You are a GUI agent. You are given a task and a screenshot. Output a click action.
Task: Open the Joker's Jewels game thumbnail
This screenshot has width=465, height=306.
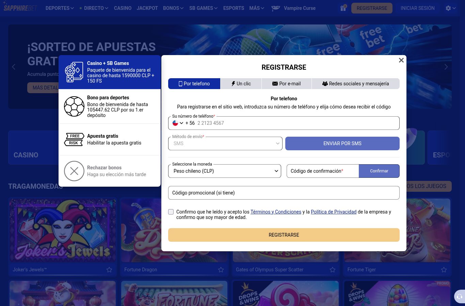point(63,230)
